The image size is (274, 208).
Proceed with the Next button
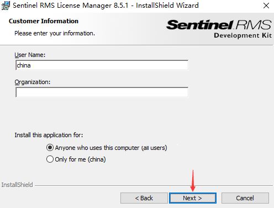coord(193,198)
